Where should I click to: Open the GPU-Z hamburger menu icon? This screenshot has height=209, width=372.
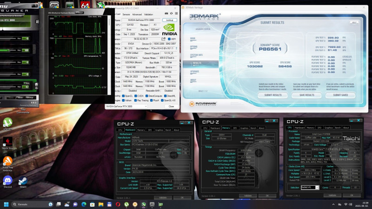tap(176, 13)
